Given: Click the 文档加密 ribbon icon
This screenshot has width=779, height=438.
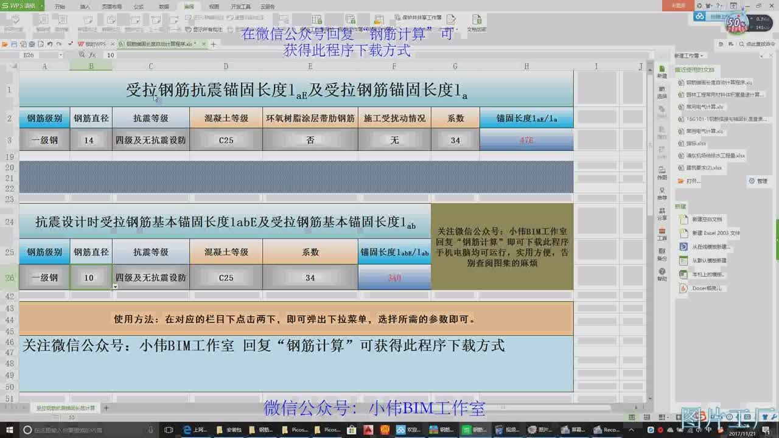Looking at the screenshot, I should (x=477, y=23).
